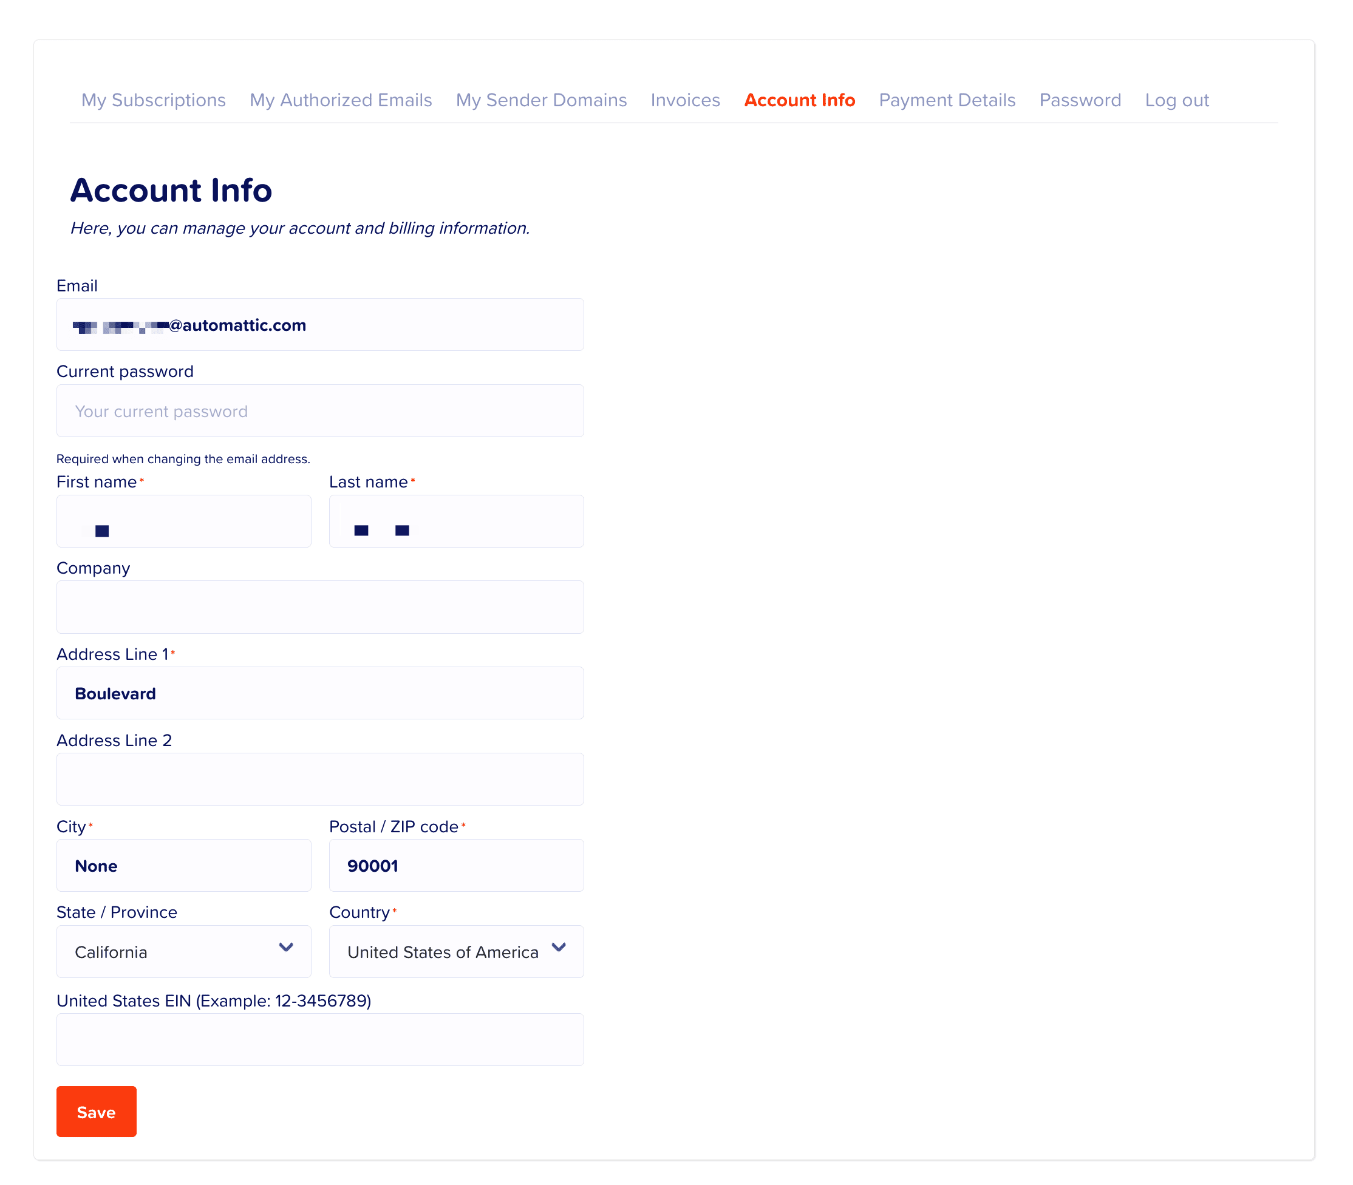Select the Account Info tab

click(799, 100)
